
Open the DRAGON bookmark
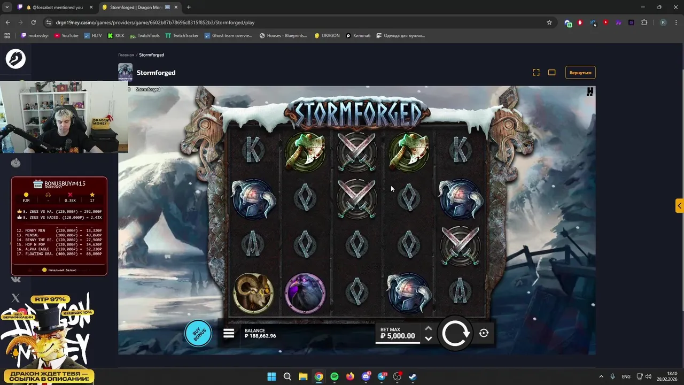pos(327,35)
